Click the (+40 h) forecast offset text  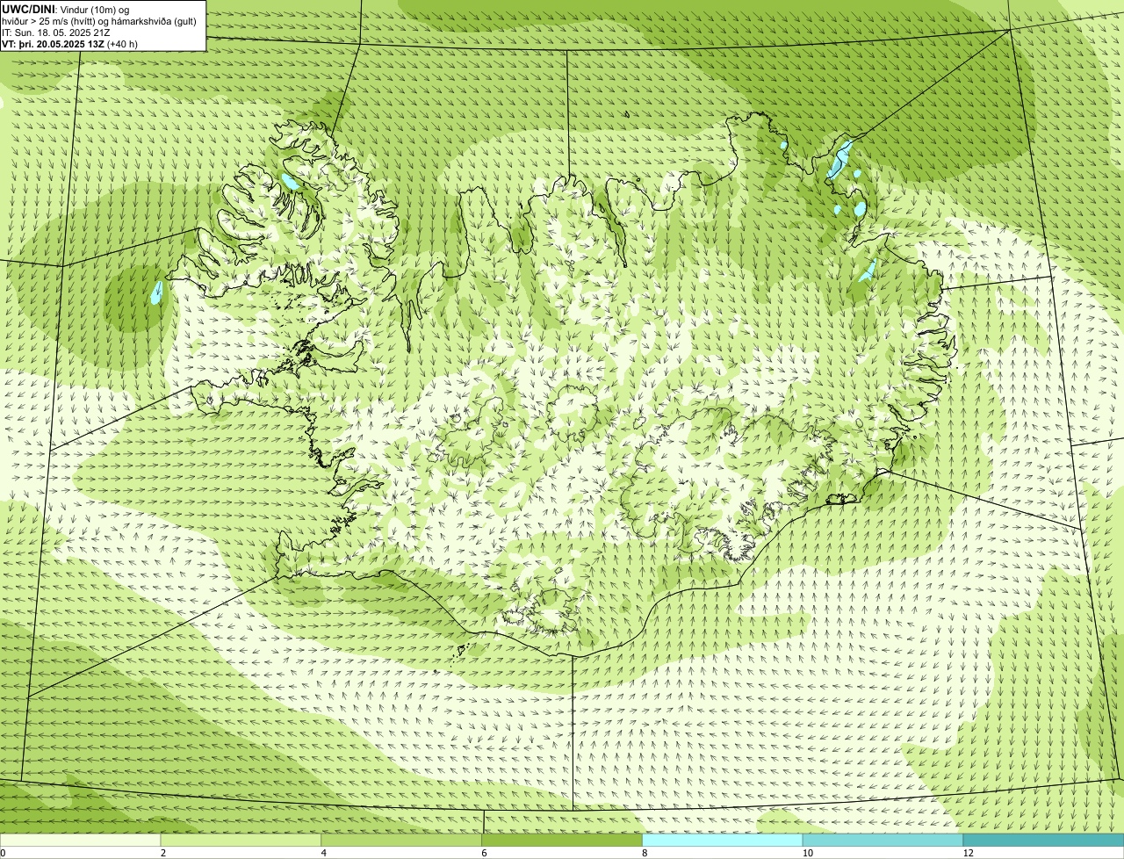tap(122, 44)
